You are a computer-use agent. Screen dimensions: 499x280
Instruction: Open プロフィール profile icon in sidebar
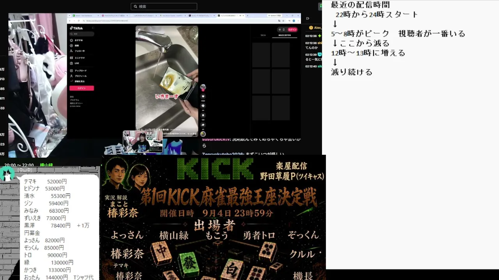click(x=71, y=76)
